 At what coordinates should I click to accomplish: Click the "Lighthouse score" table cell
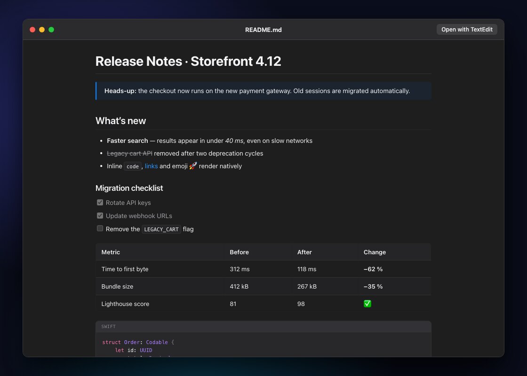pos(125,304)
